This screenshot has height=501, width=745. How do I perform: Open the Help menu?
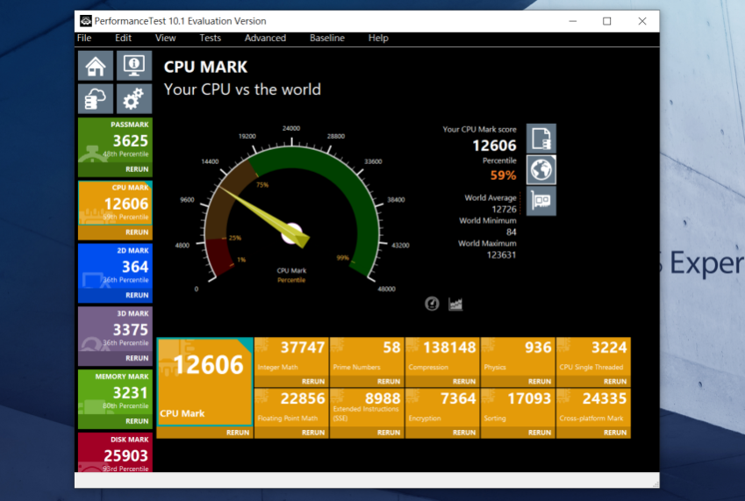(x=378, y=38)
